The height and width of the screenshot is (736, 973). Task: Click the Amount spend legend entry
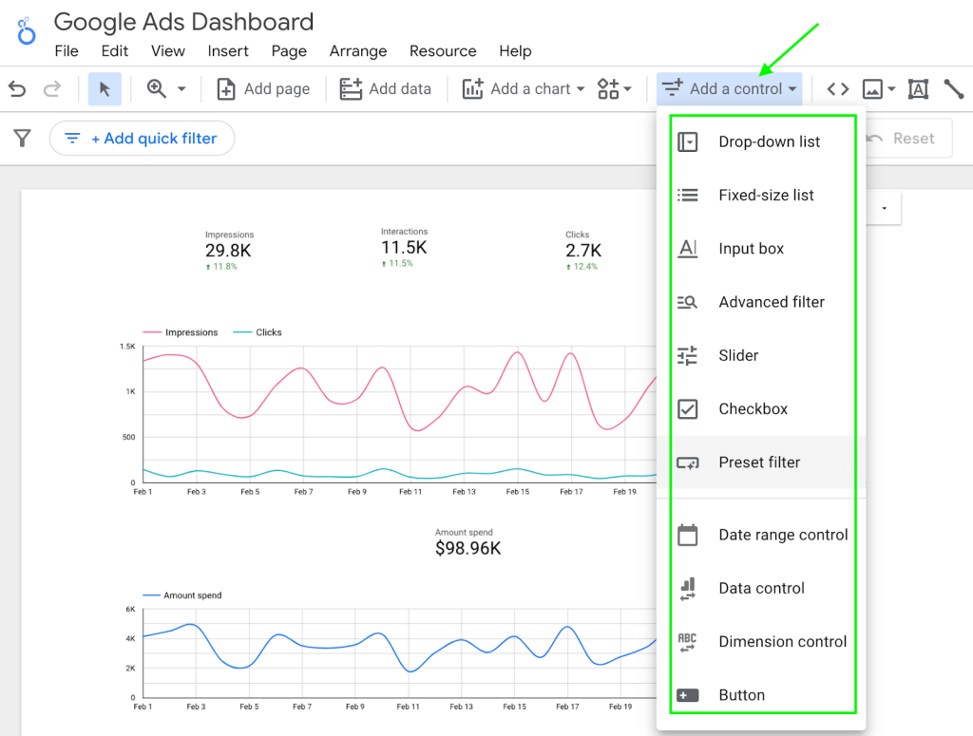point(182,595)
